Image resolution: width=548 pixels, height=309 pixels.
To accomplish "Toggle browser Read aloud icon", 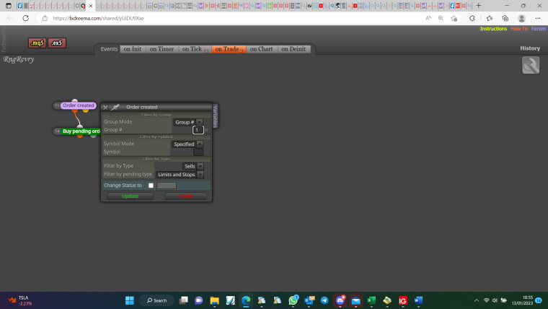I will pos(428,18).
